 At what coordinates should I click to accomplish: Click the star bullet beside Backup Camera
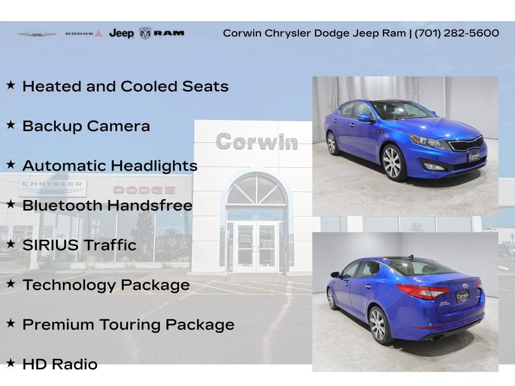11,125
